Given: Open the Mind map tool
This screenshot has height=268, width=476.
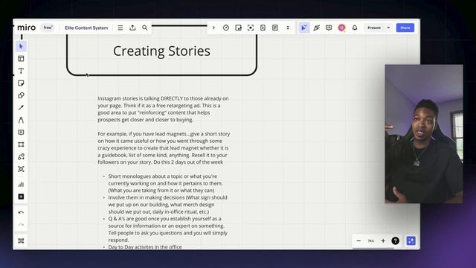Looking at the screenshot, I should (x=21, y=169).
